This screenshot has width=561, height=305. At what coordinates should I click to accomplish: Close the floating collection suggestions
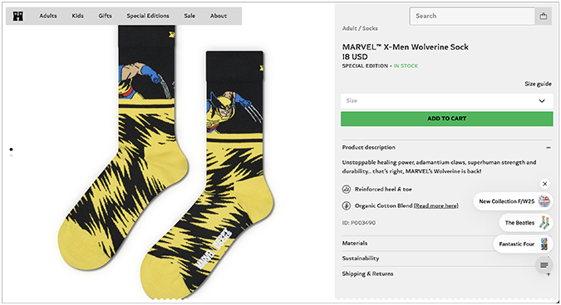pyautogui.click(x=544, y=184)
